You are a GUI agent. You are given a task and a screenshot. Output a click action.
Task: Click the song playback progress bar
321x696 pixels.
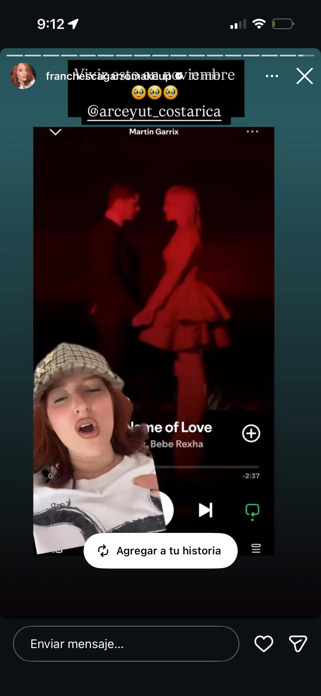pyautogui.click(x=207, y=467)
